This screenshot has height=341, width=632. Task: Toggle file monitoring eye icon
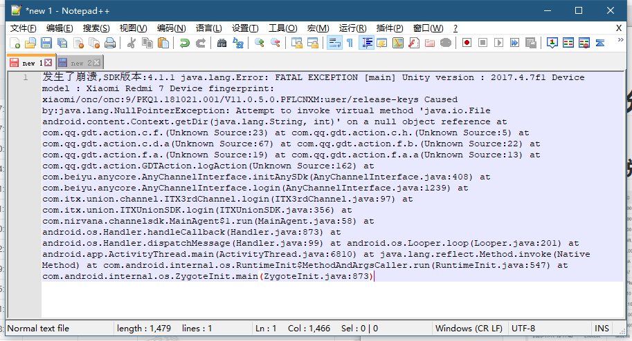point(446,43)
